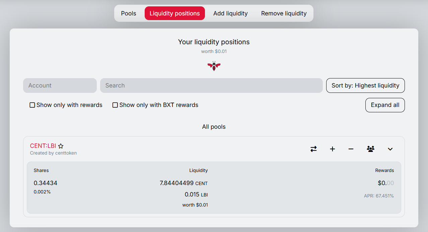Star the CENT:LBI pool as favorite

[61, 146]
